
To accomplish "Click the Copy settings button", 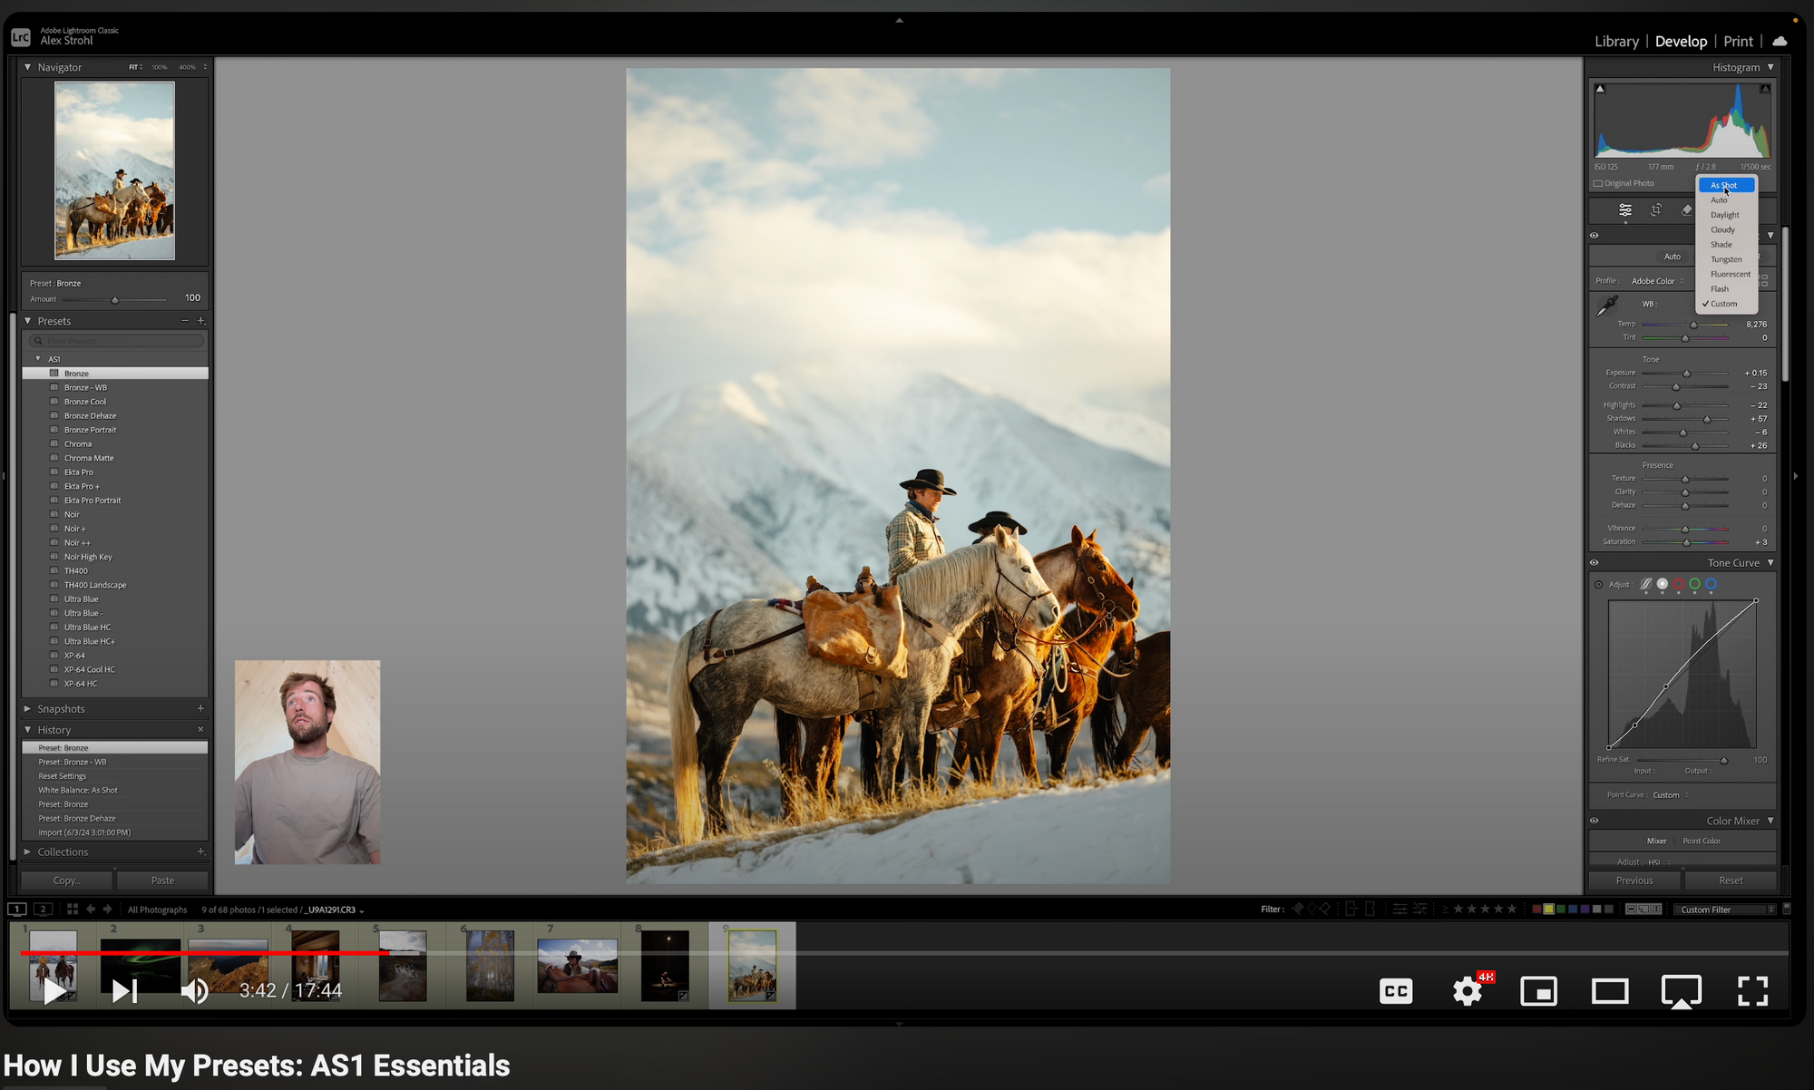I will pos(66,881).
